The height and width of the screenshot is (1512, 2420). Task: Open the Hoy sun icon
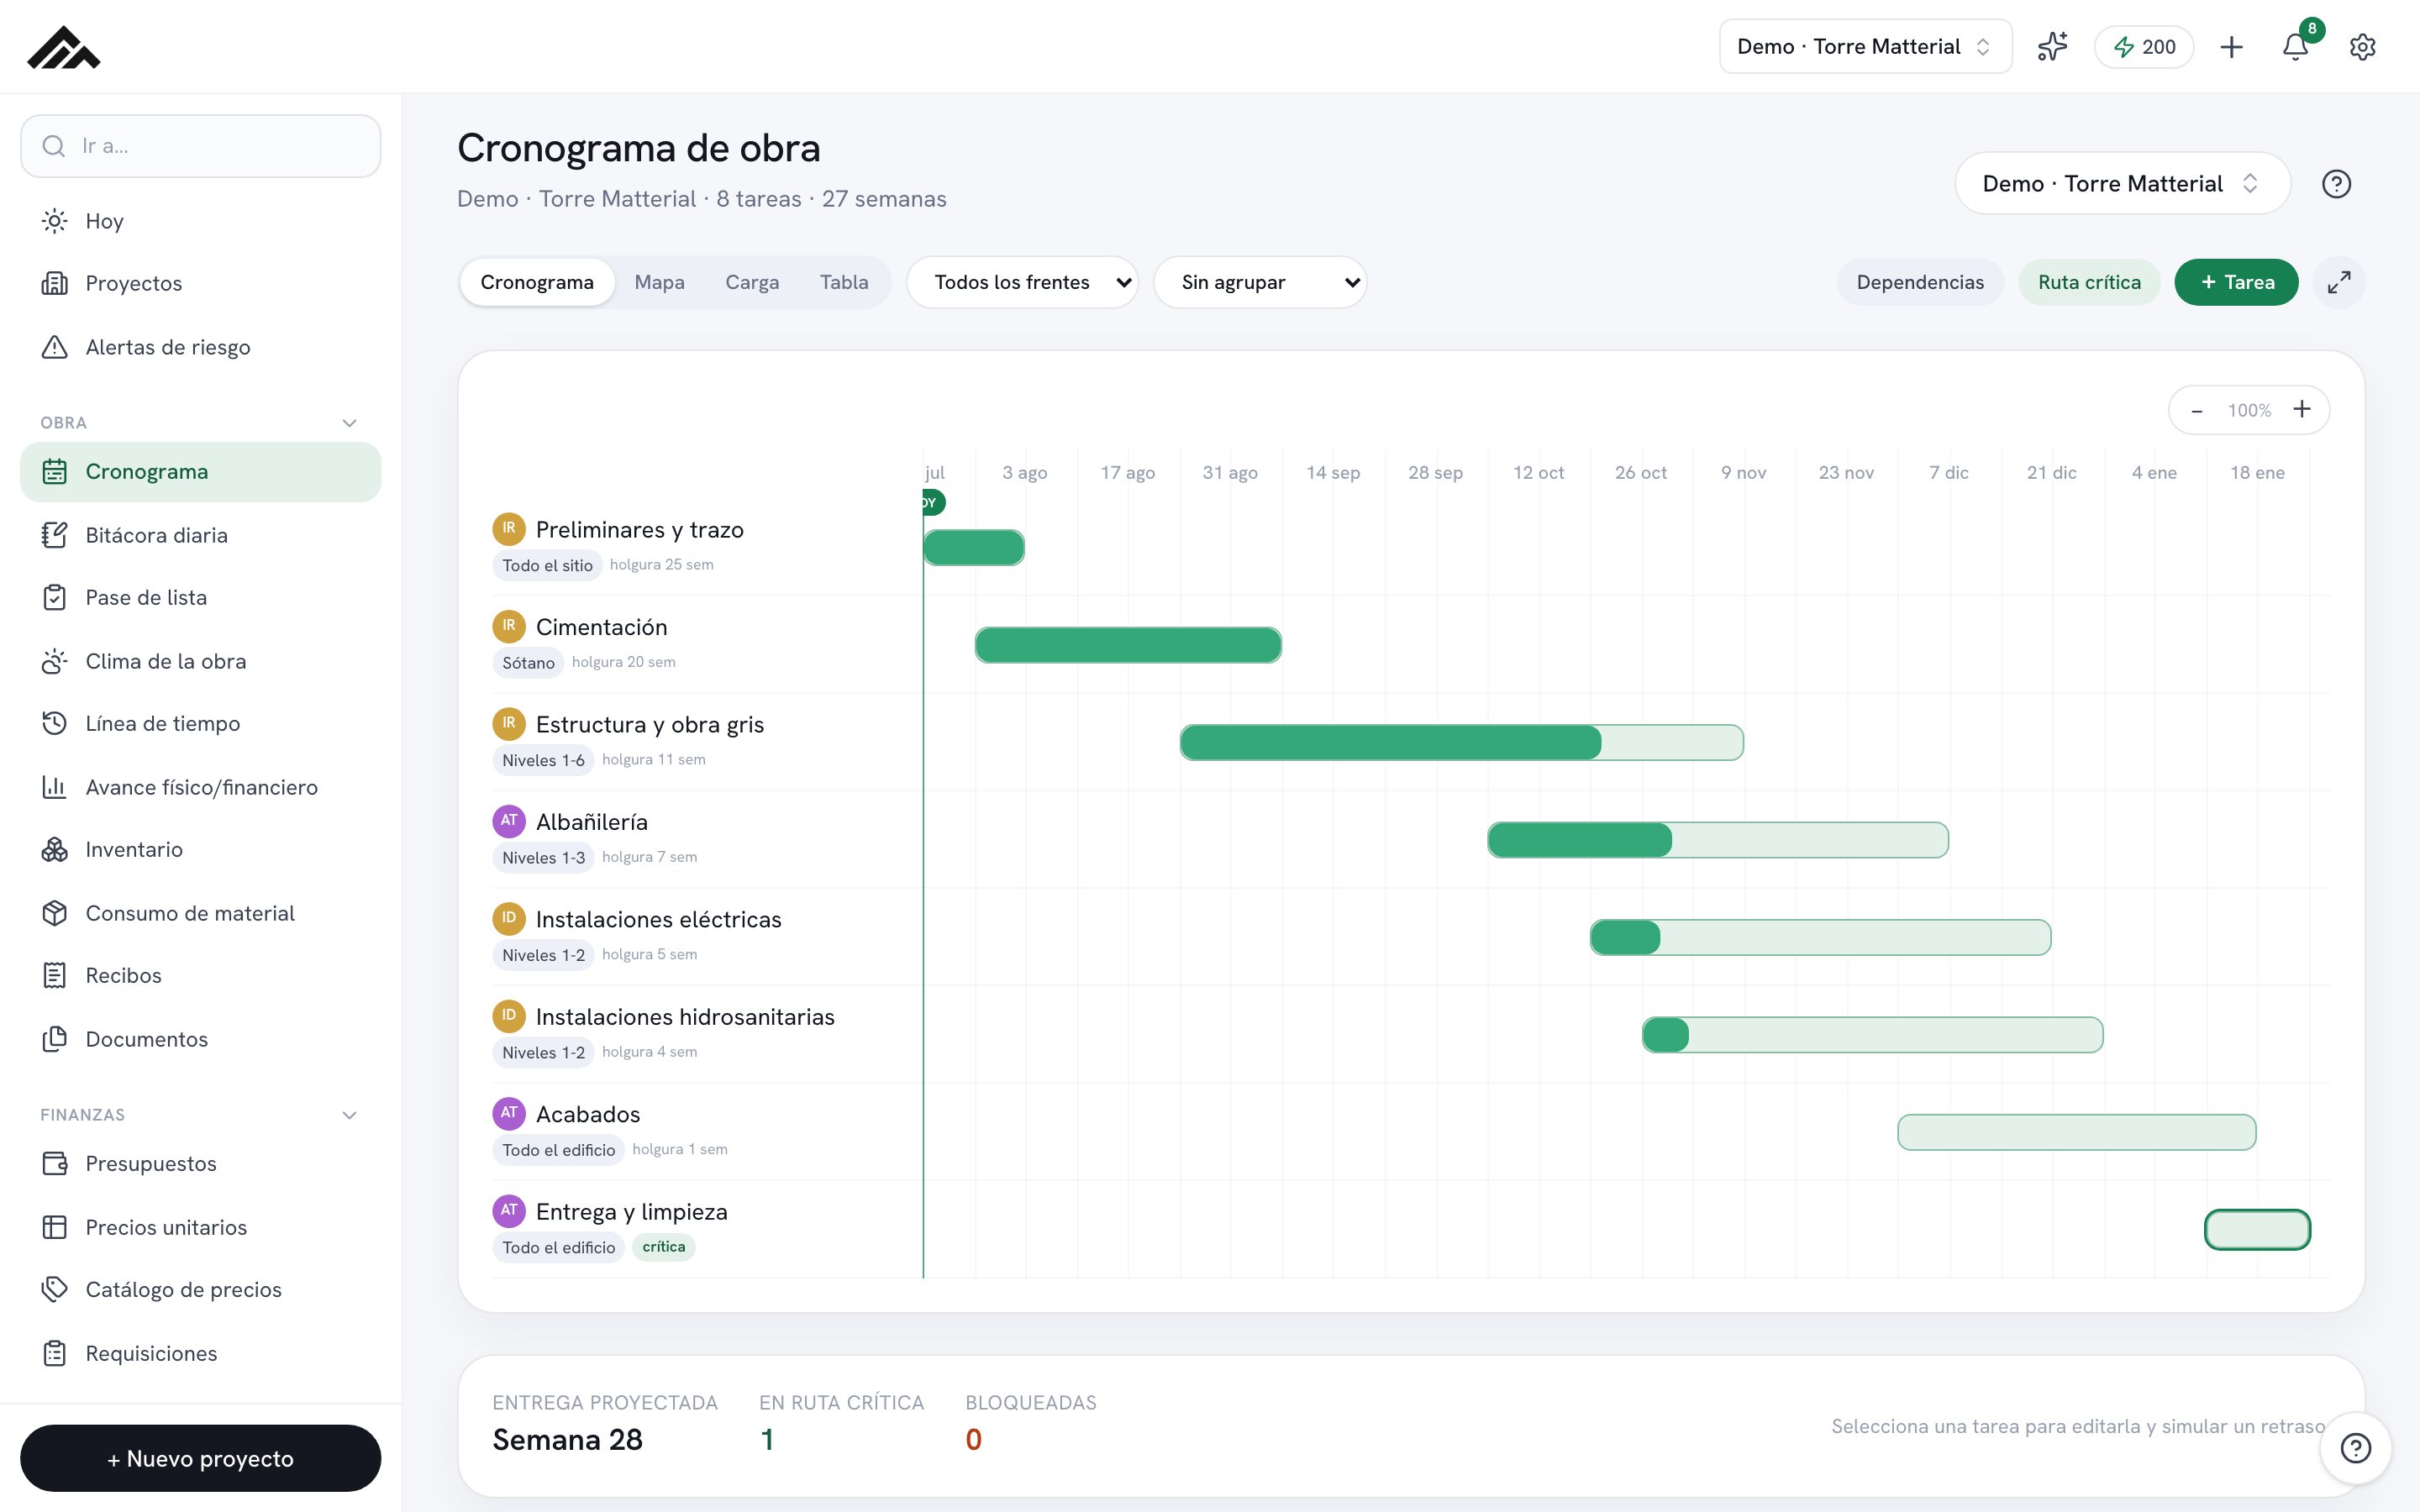click(55, 221)
